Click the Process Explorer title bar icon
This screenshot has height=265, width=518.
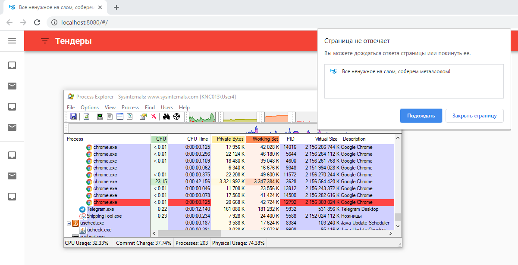point(71,97)
